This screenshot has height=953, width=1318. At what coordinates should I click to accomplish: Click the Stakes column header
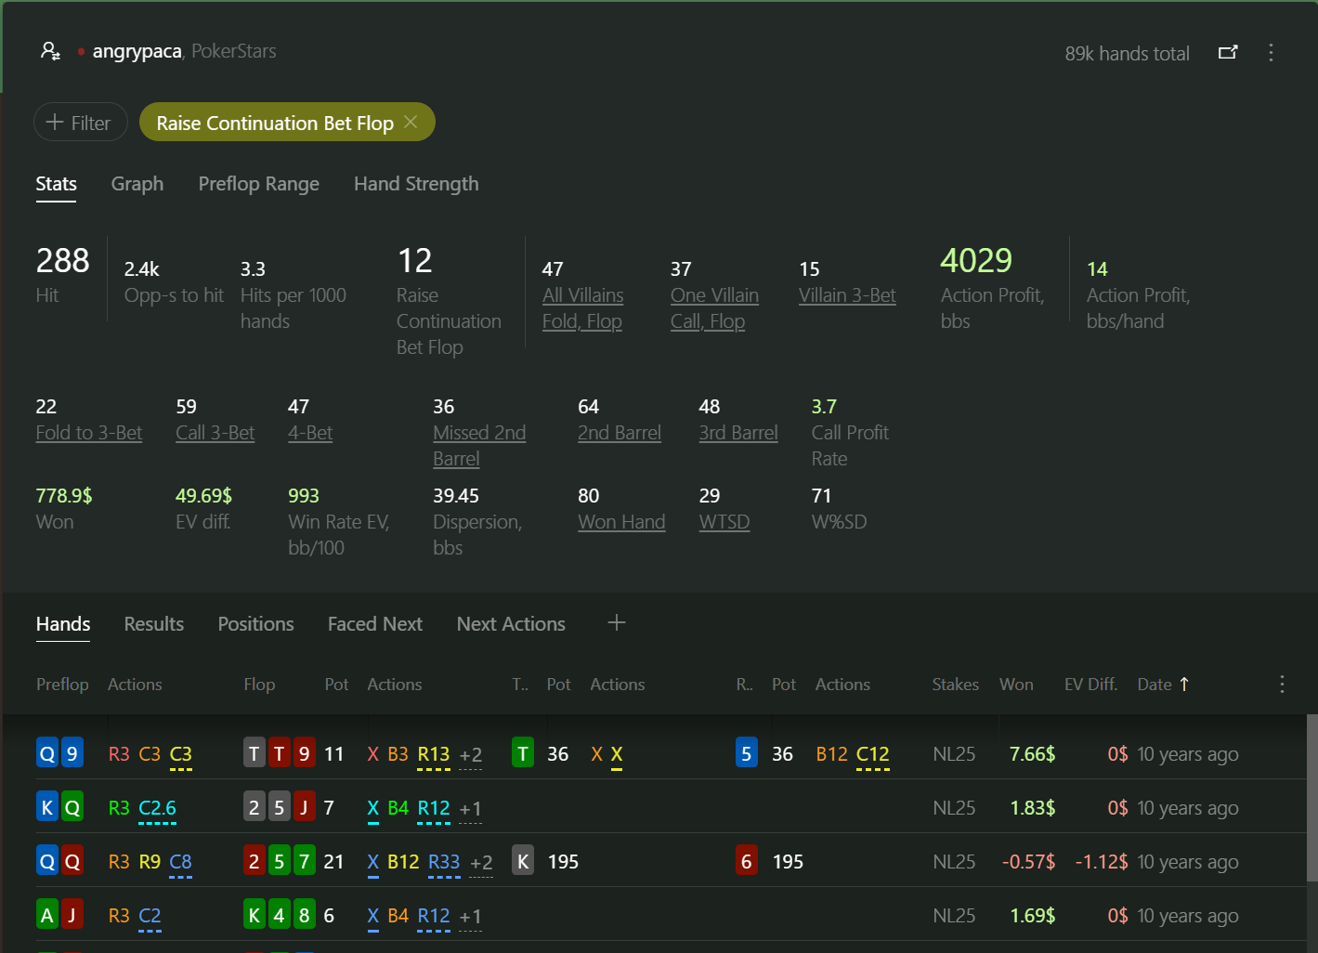pyautogui.click(x=956, y=685)
